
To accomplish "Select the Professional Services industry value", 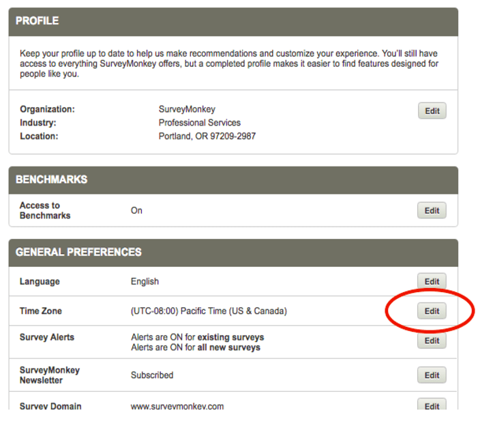I will point(199,123).
